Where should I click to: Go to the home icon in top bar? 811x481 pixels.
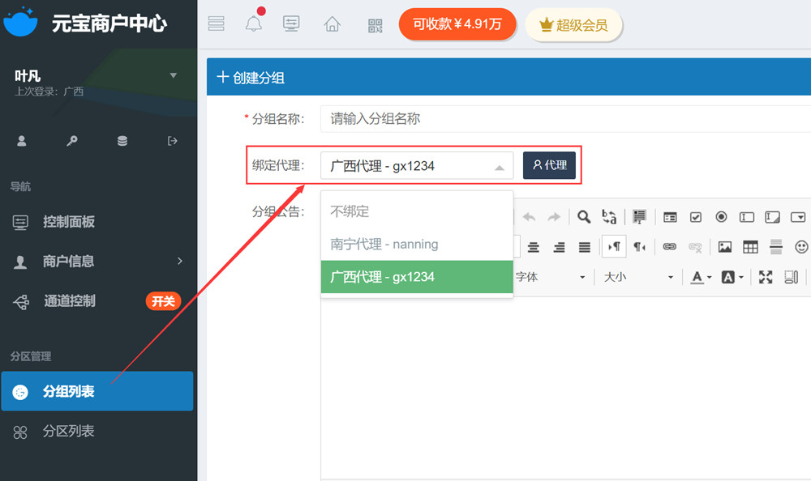332,24
